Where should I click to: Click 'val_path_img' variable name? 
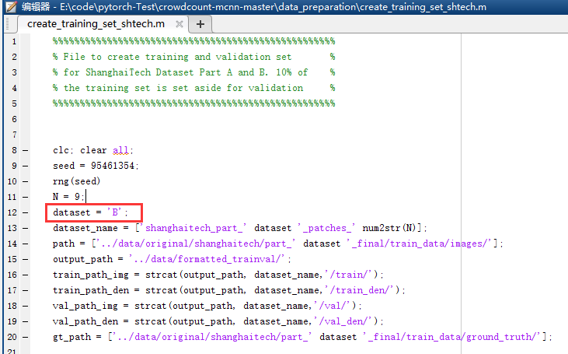[85, 306]
